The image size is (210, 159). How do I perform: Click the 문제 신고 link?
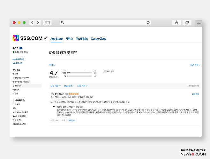click(x=72, y=121)
